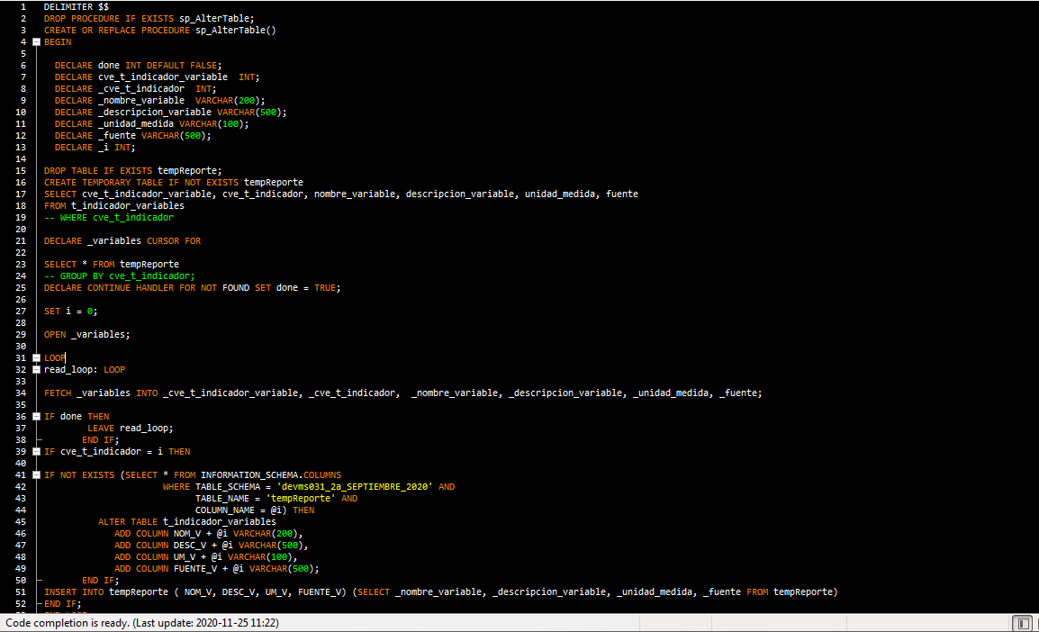1039x632 pixels.
Task: Click the FETCH keyword on line 34
Action: pos(58,393)
